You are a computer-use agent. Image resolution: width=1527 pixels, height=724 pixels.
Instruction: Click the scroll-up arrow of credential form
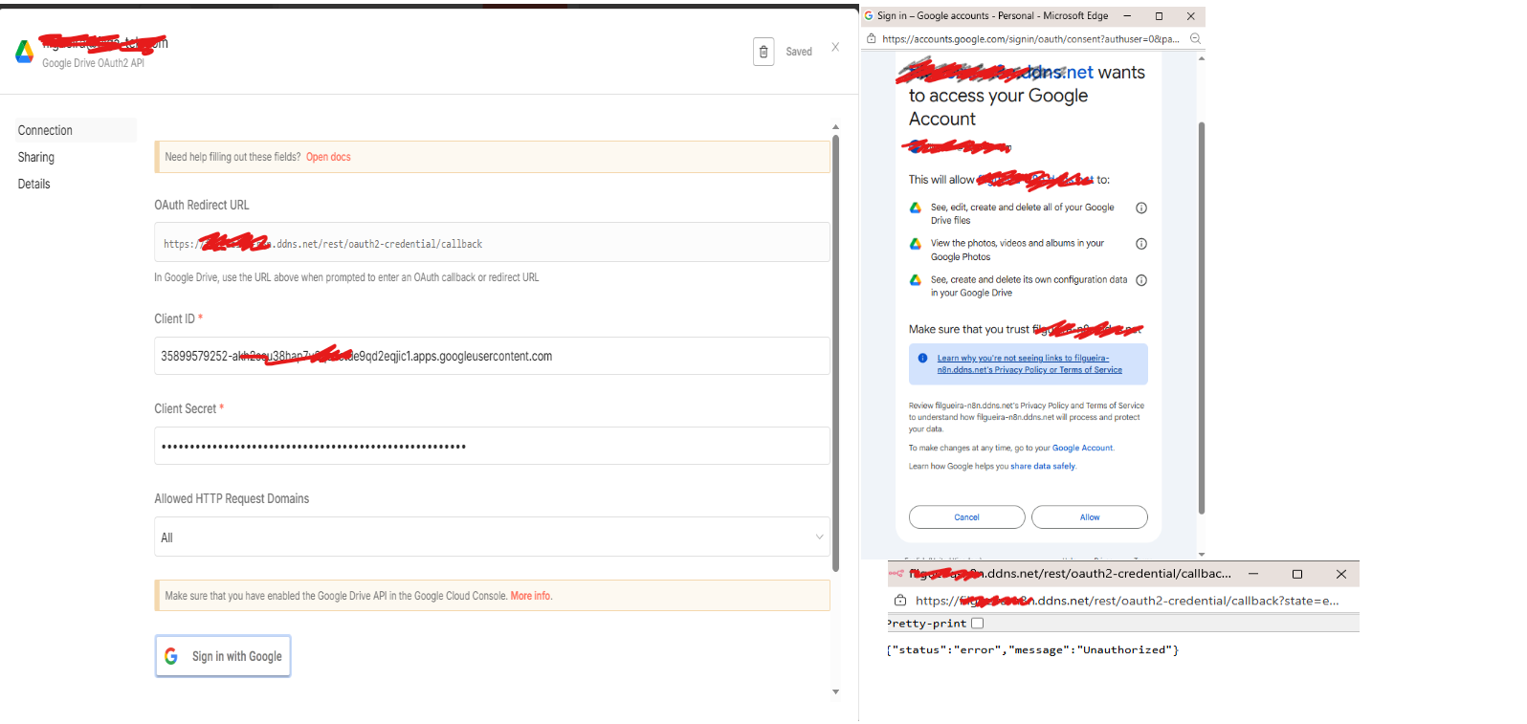(835, 127)
